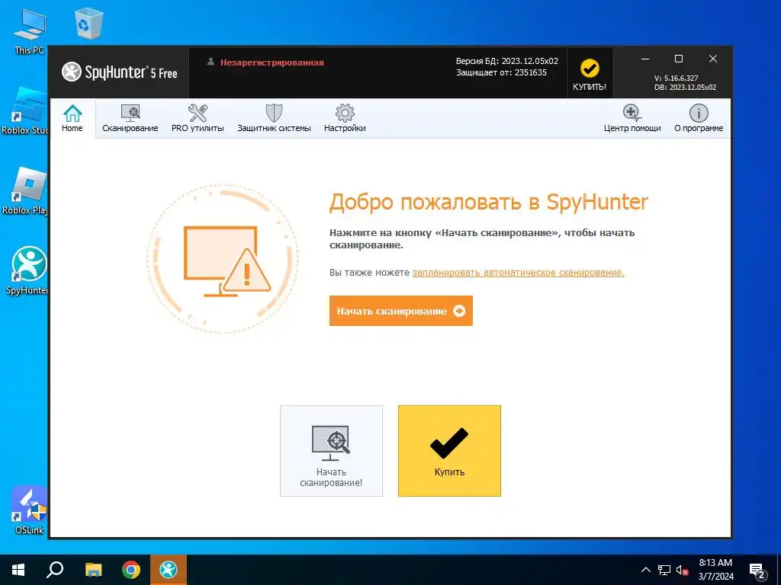The width and height of the screenshot is (781, 585).
Task: Select the Recycle Bin desktop icon
Action: 88,24
